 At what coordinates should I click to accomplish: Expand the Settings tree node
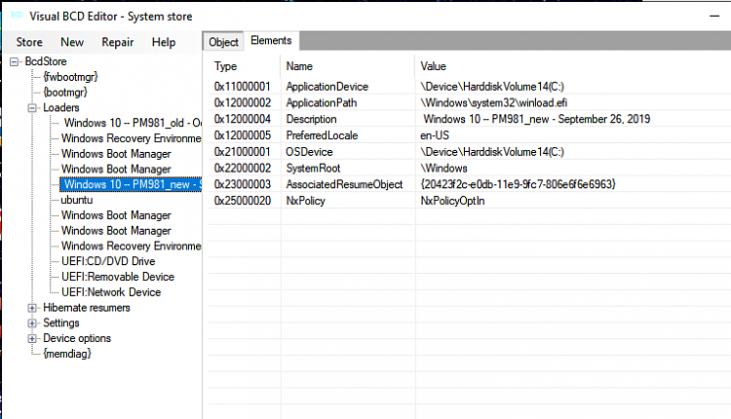[x=32, y=323]
